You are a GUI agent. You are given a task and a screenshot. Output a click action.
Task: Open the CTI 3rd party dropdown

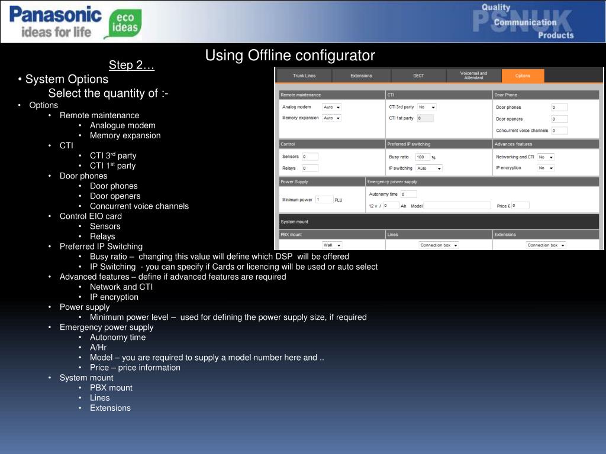point(427,108)
